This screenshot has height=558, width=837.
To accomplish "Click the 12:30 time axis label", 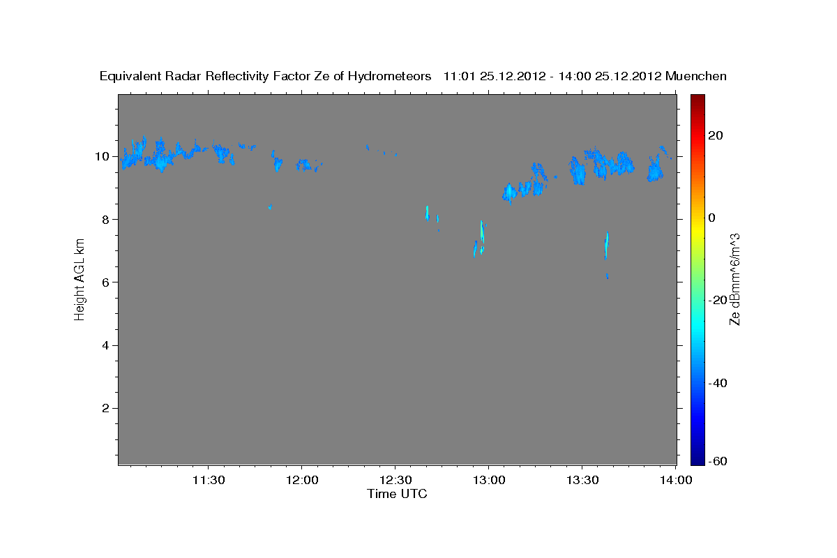I will (x=395, y=480).
